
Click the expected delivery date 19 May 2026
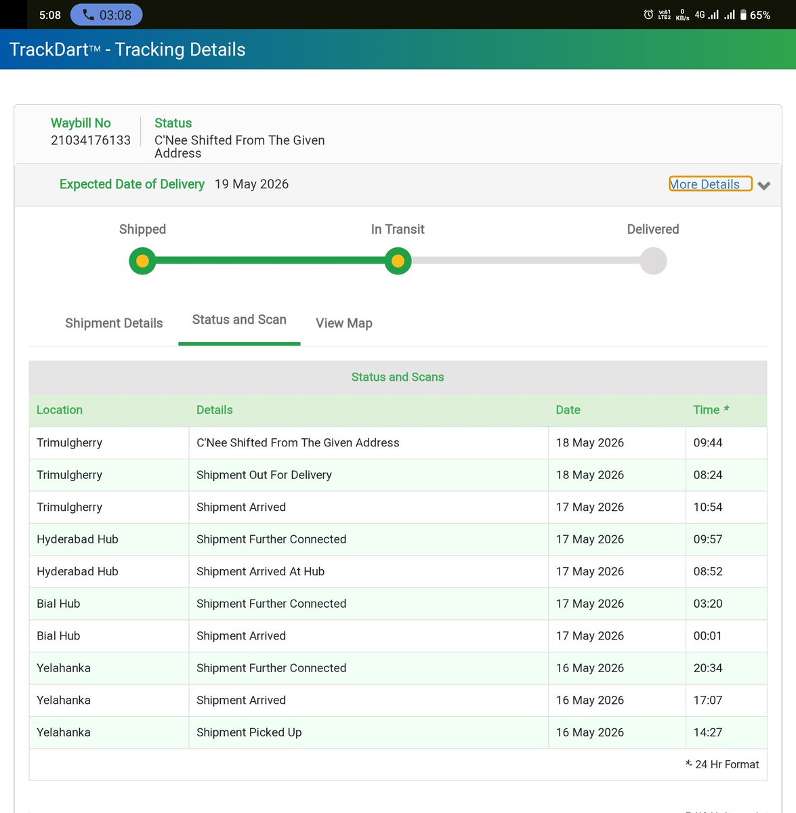[251, 184]
